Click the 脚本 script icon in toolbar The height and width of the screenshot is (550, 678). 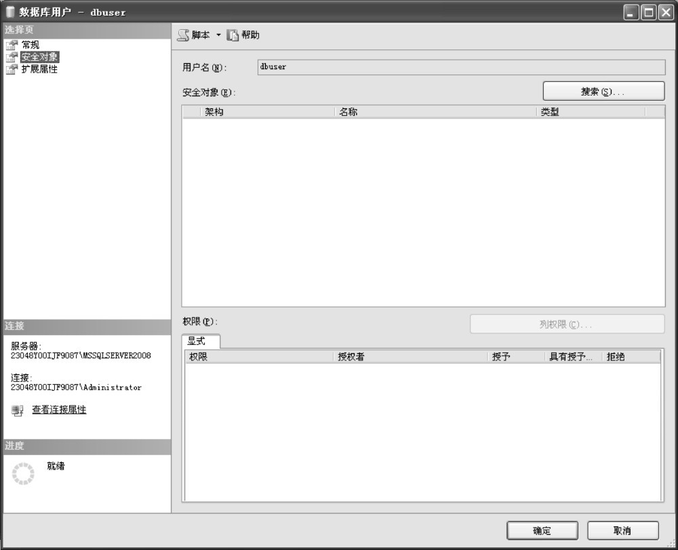(183, 35)
